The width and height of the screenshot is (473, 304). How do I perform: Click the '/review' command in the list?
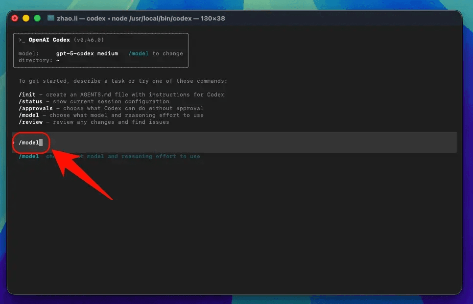pos(30,122)
